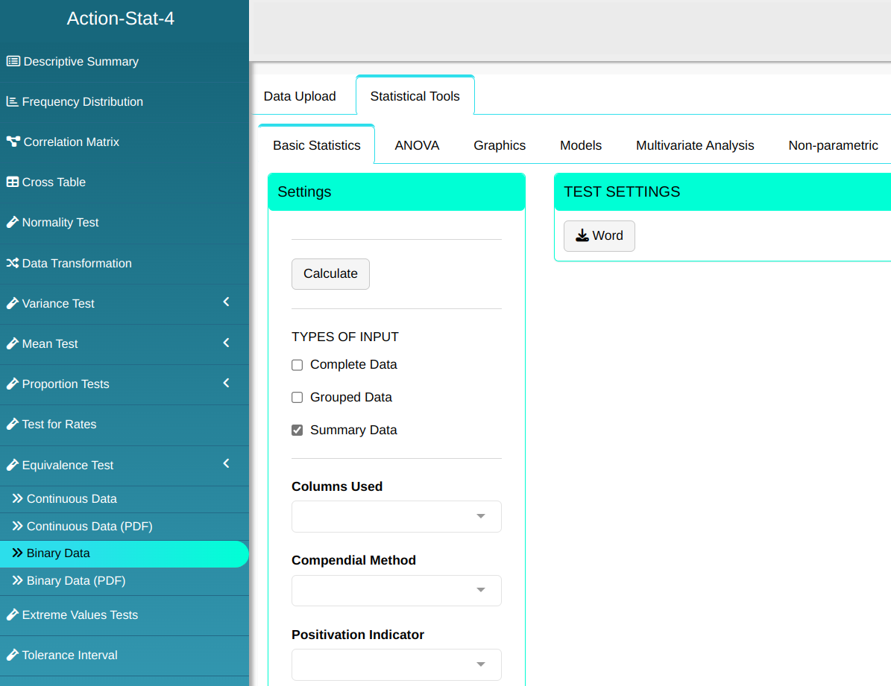The height and width of the screenshot is (686, 891).
Task: Click the Descriptive Summary list icon
Action: tap(13, 62)
